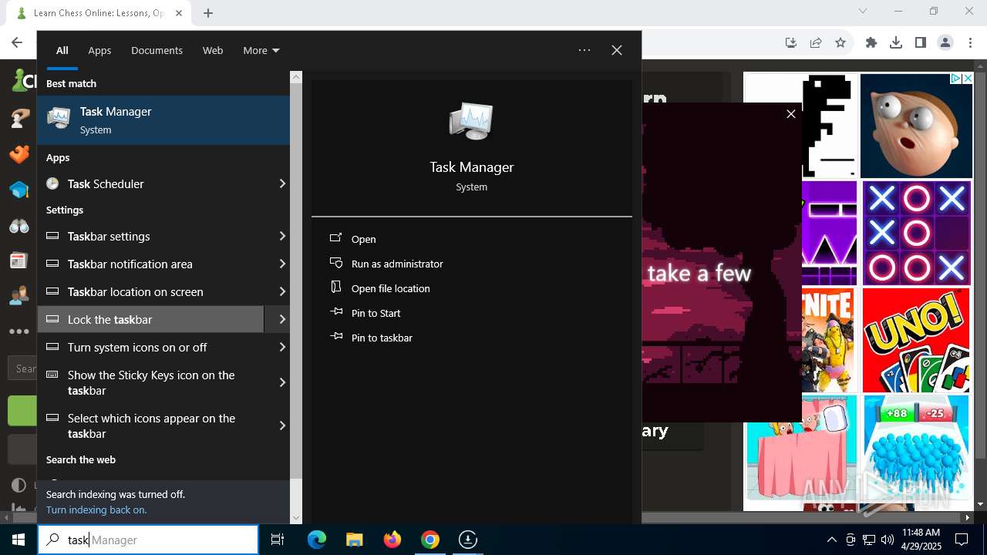Choose Open file location
The image size is (987, 555).
coord(380,288)
